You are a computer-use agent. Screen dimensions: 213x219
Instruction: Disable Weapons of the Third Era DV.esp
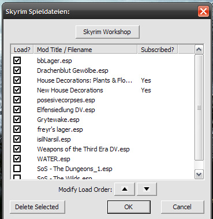(17, 149)
